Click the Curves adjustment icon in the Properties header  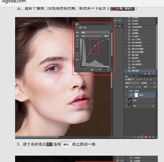point(77,27)
